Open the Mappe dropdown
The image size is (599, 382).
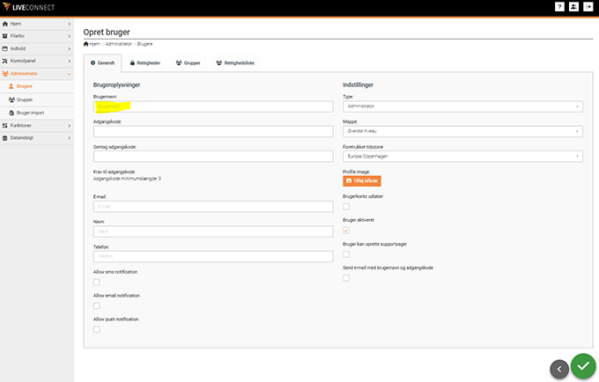coord(462,131)
